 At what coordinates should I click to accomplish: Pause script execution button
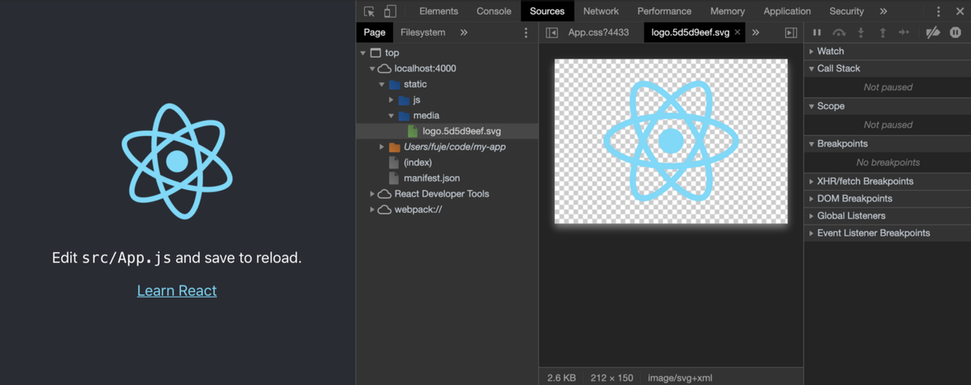click(817, 32)
